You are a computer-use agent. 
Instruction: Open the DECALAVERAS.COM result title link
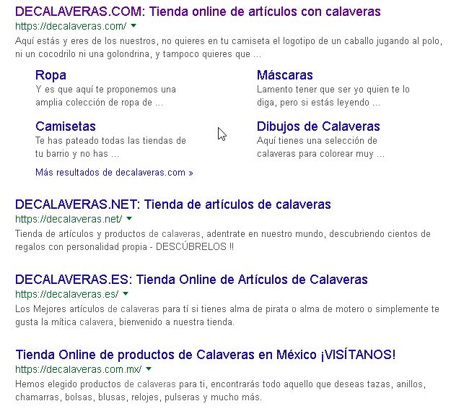point(198,12)
